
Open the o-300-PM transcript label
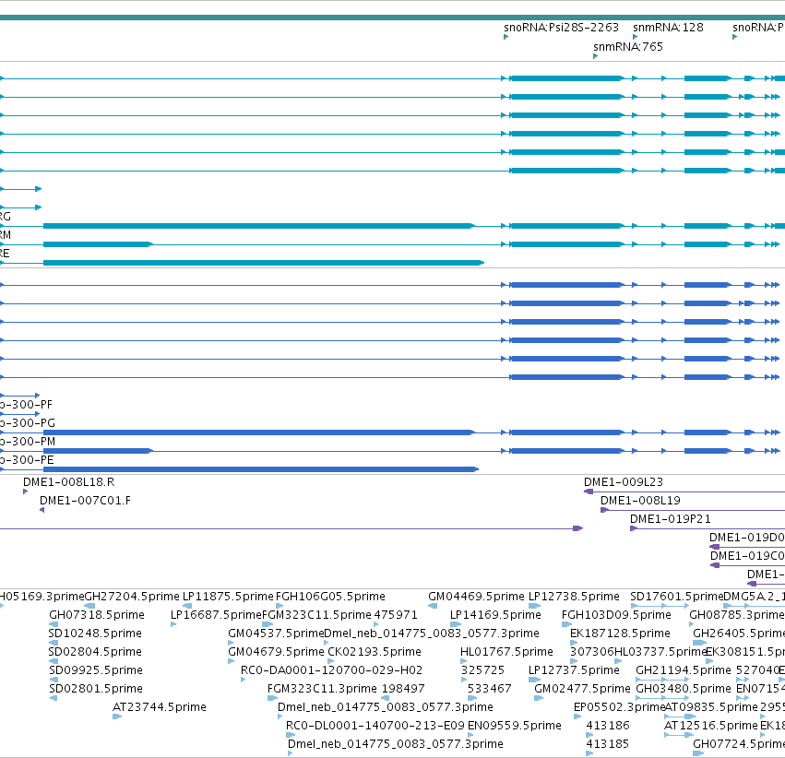[28, 442]
